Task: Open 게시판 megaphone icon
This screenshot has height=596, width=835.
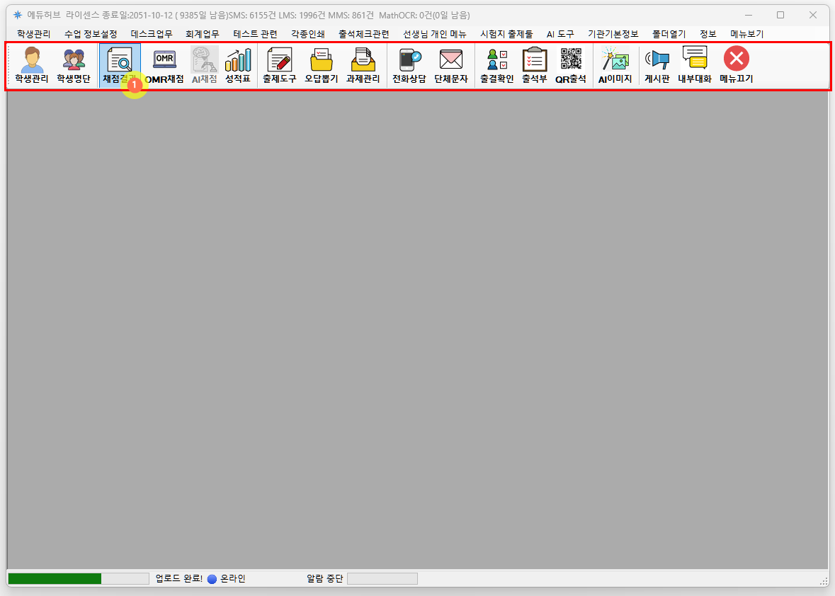Action: pos(657,65)
